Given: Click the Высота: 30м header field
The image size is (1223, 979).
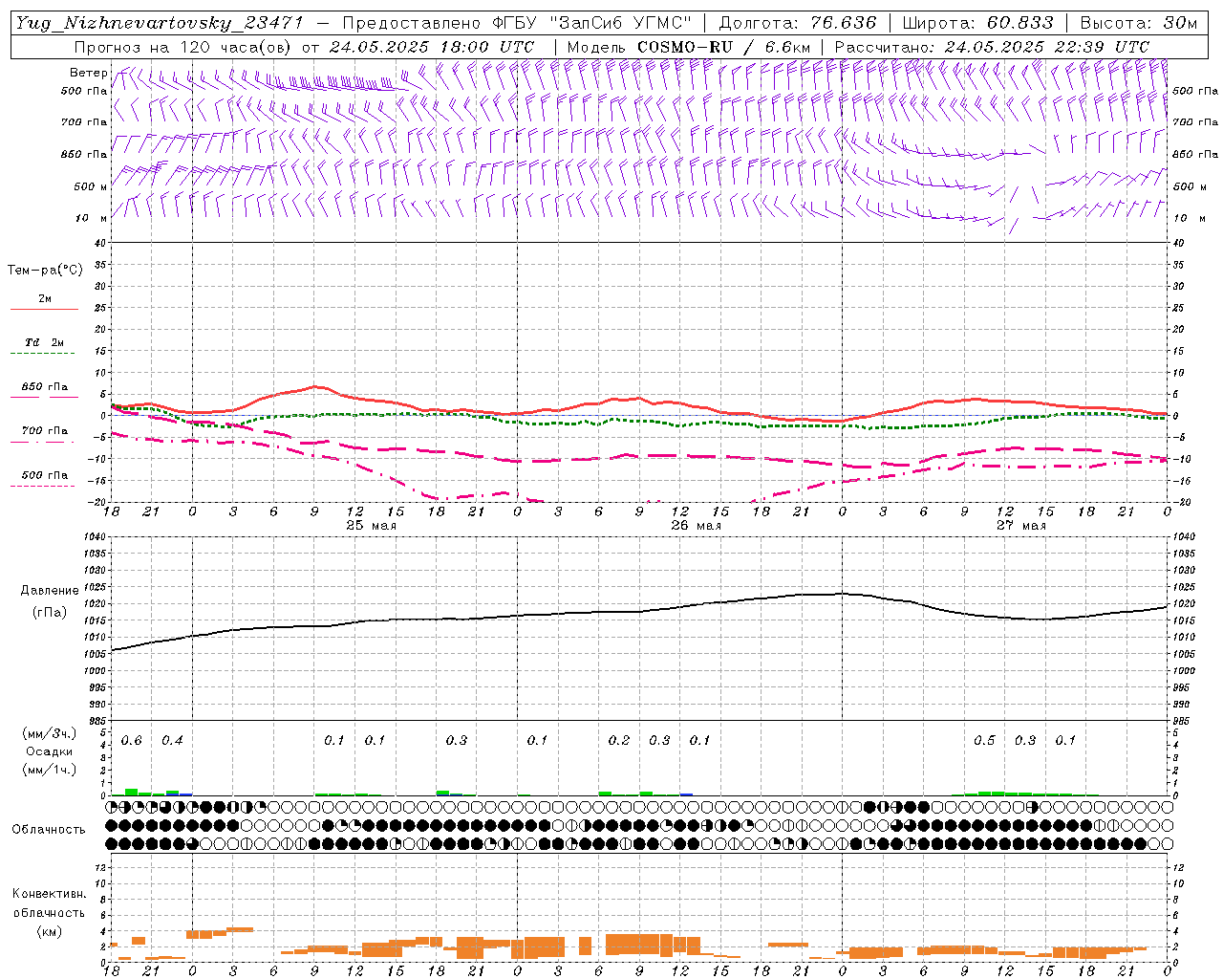Looking at the screenshot, I should click(1139, 23).
